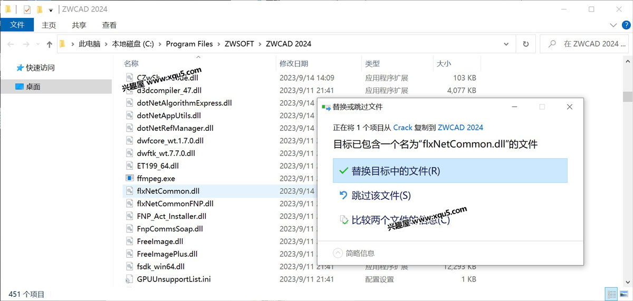Click the file list vertical scrollbar thumb
The image size is (633, 301).
pos(627,96)
